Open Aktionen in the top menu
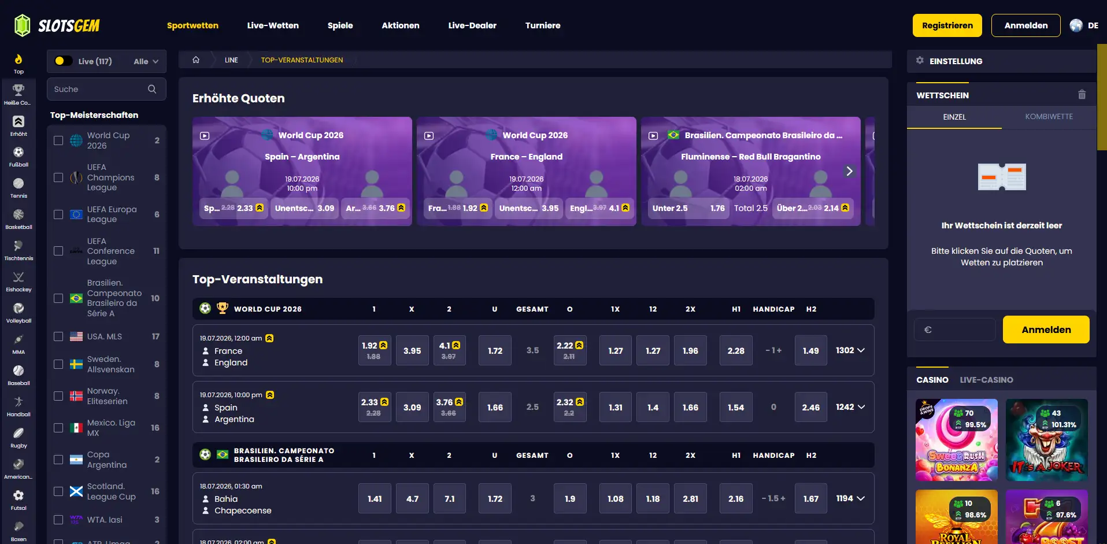This screenshot has height=544, width=1107. pos(401,25)
